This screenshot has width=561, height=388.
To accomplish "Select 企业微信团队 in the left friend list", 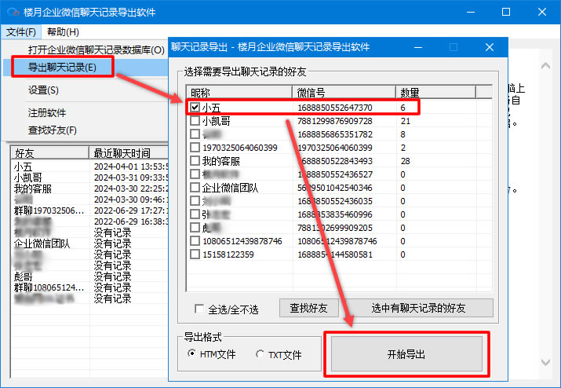I will 42,243.
